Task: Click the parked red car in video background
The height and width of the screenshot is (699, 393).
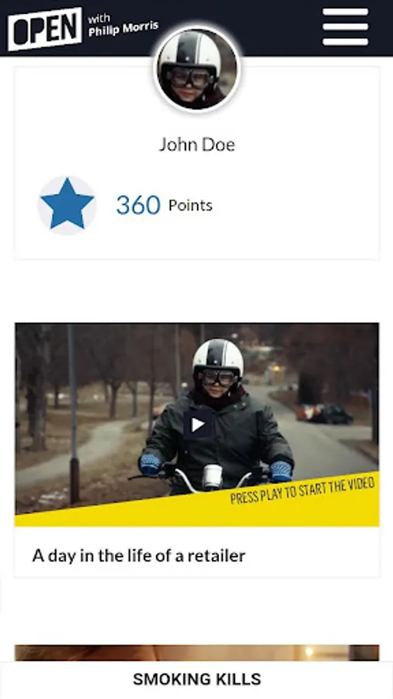Action: pyautogui.click(x=324, y=413)
